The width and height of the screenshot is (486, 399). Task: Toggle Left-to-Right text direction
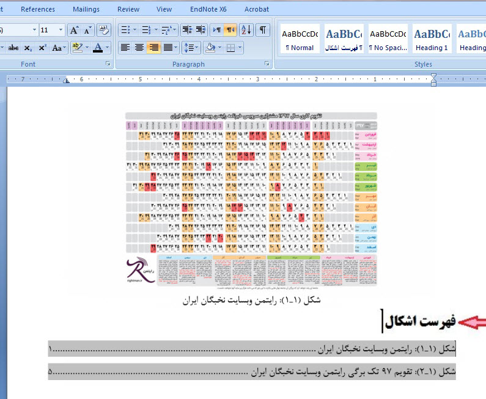216,30
